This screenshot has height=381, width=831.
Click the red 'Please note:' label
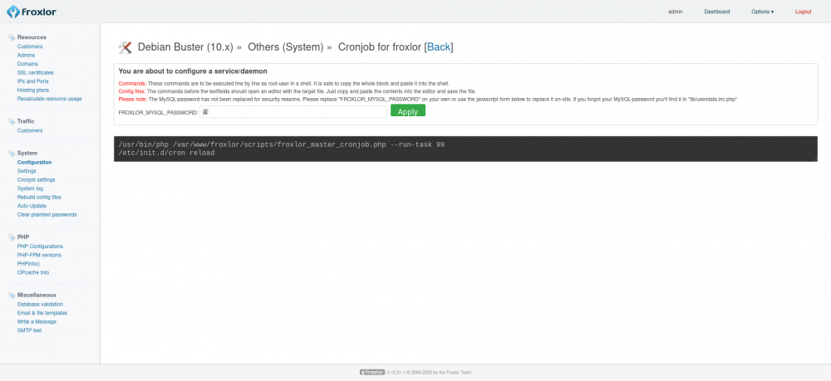click(132, 99)
